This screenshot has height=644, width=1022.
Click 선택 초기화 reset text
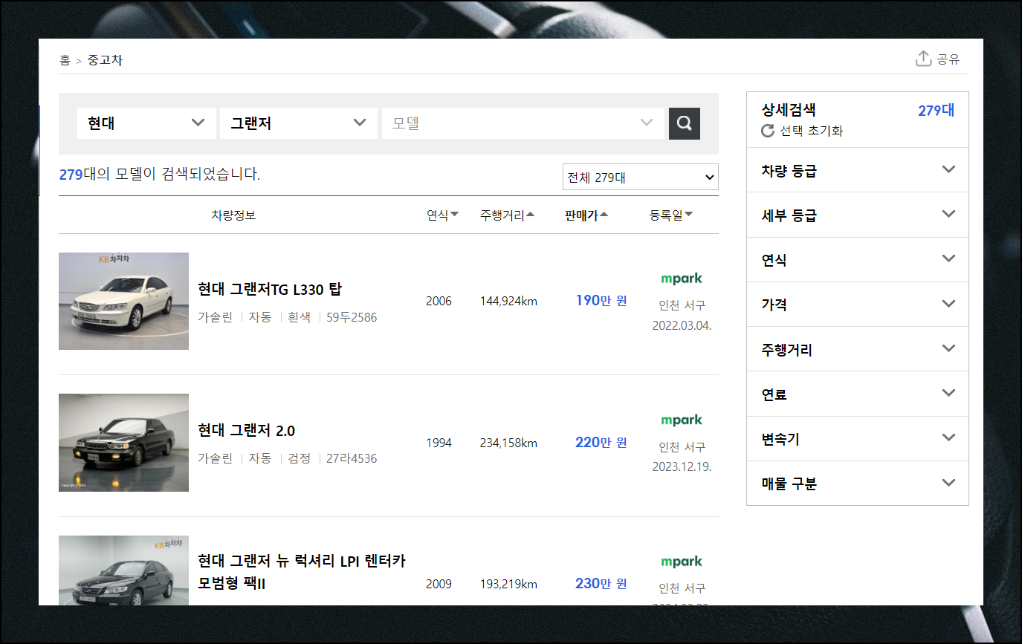pos(811,131)
